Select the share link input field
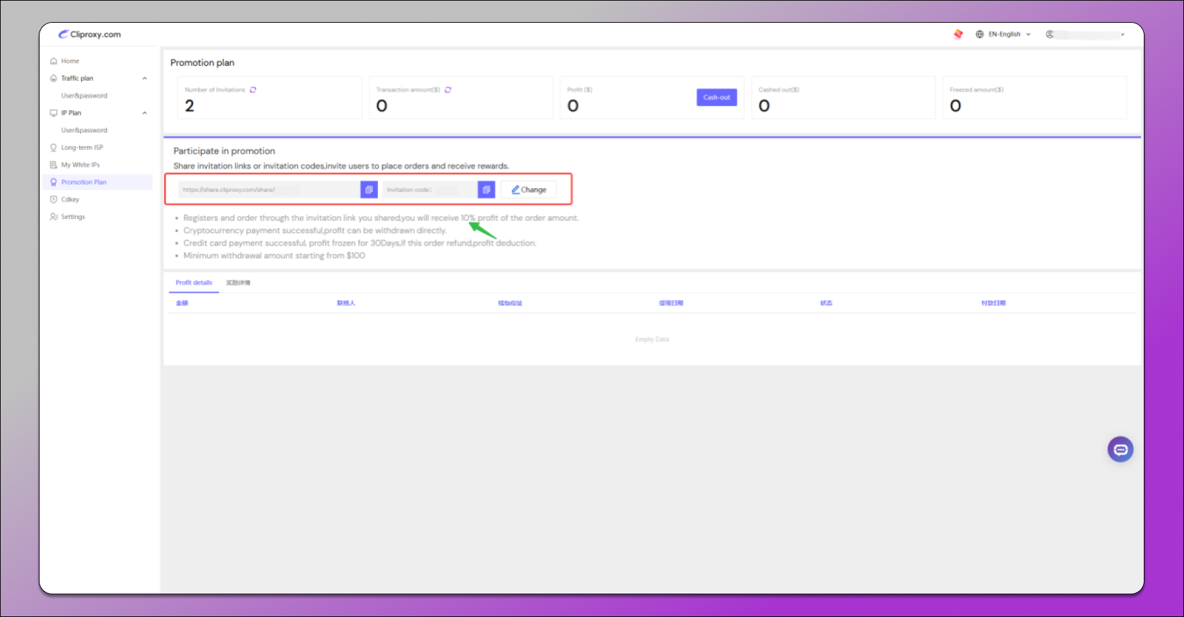Image resolution: width=1184 pixels, height=617 pixels. pos(269,189)
